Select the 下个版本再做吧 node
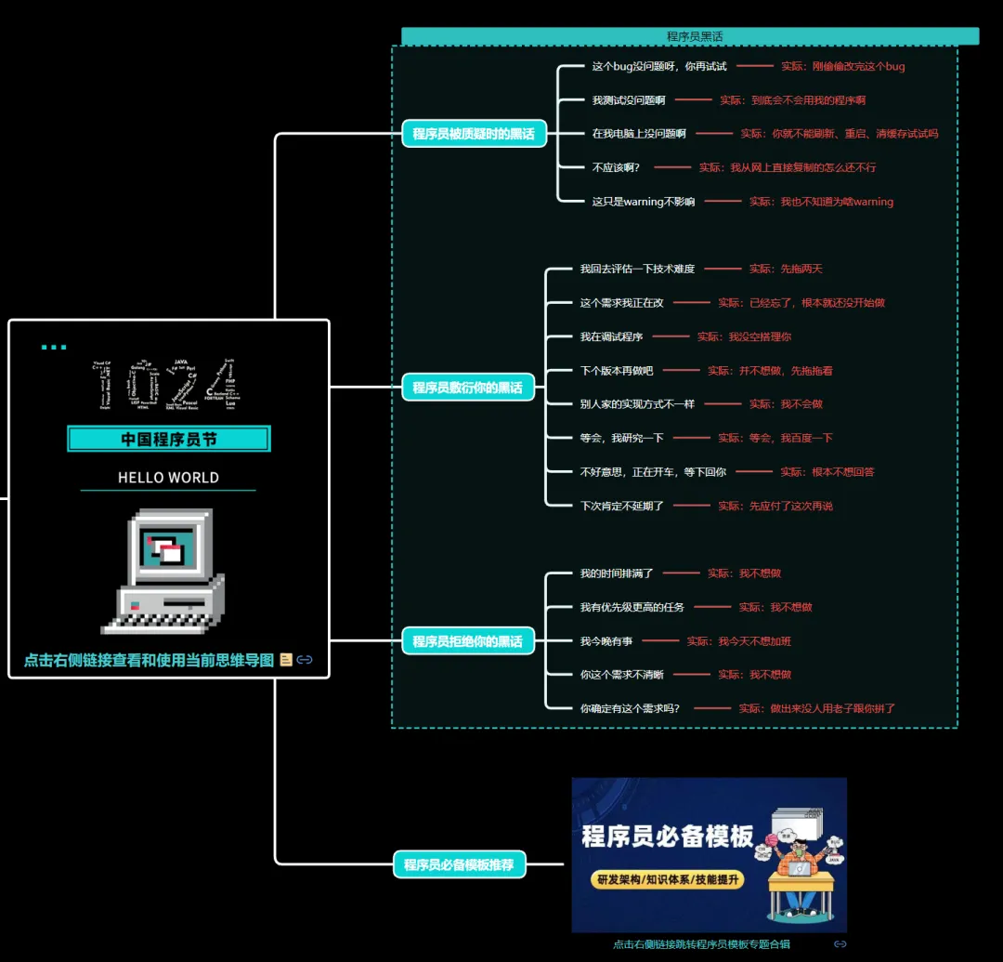Image resolution: width=1003 pixels, height=962 pixels. [616, 371]
